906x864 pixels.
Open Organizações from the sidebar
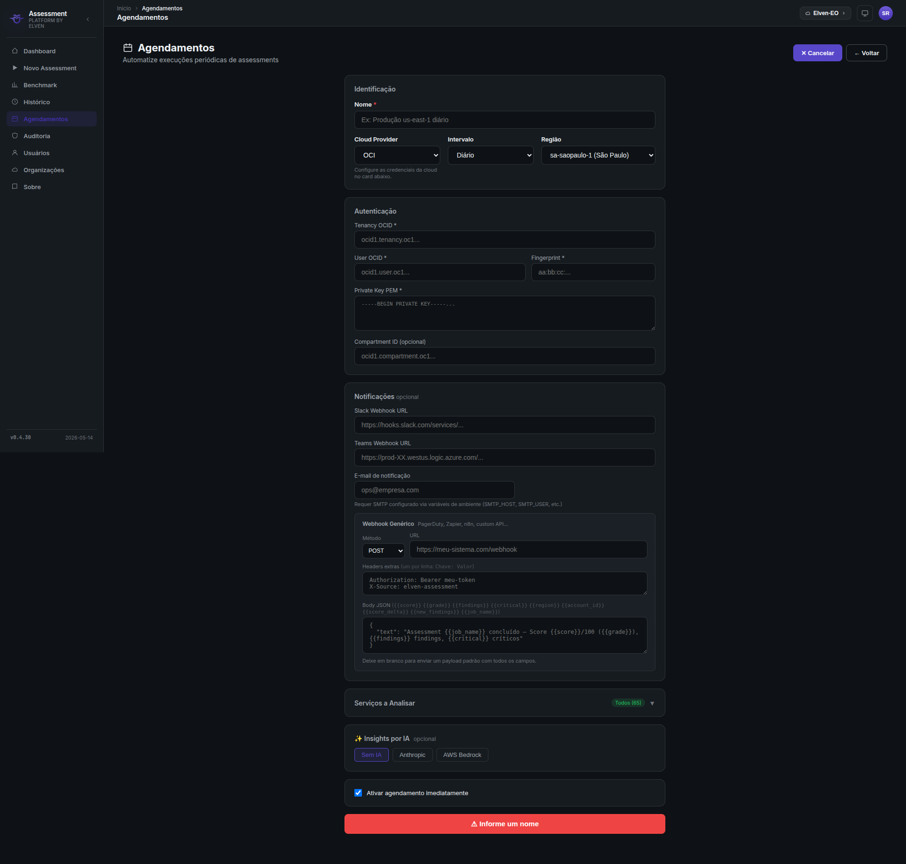tap(51, 170)
